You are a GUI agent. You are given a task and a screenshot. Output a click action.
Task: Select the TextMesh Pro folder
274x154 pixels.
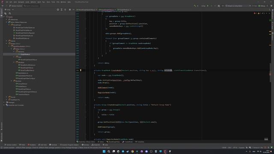tap(15, 100)
